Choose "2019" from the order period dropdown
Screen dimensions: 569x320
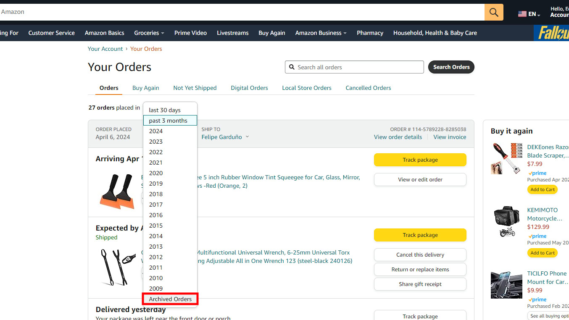click(155, 183)
